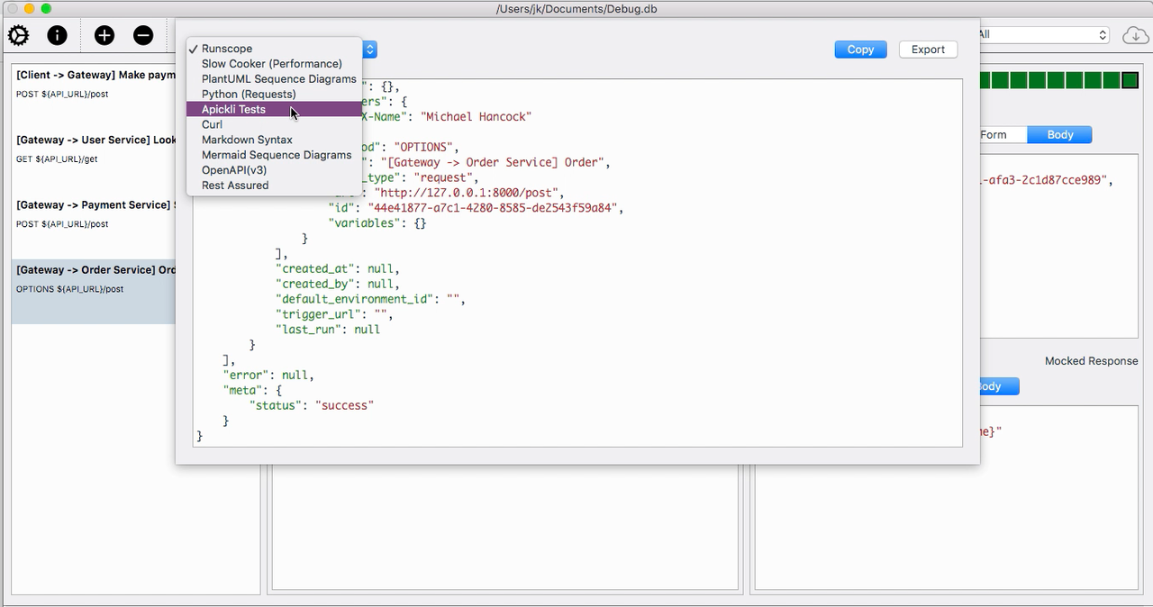This screenshot has height=607, width=1153.
Task: Click the "trigger_url" line in JSON
Action: [334, 314]
